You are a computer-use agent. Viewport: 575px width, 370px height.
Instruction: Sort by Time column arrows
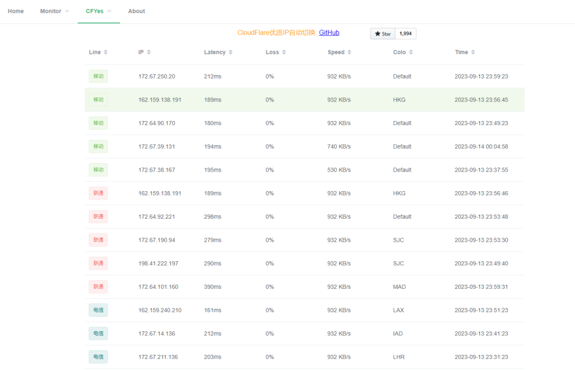473,52
